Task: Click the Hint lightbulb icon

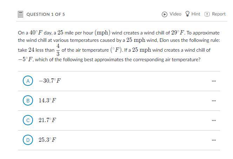Action: (187, 14)
